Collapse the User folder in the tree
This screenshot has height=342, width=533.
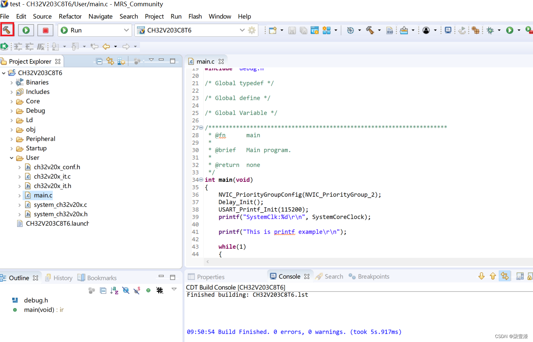(12, 158)
